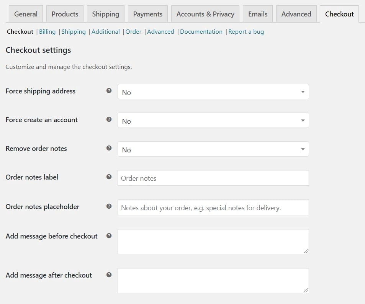Image resolution: width=365 pixels, height=304 pixels.
Task: Focus the Order notes label text field
Action: pos(213,178)
